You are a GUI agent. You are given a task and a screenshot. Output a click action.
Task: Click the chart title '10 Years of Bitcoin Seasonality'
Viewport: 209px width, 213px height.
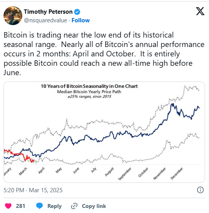pos(89,86)
